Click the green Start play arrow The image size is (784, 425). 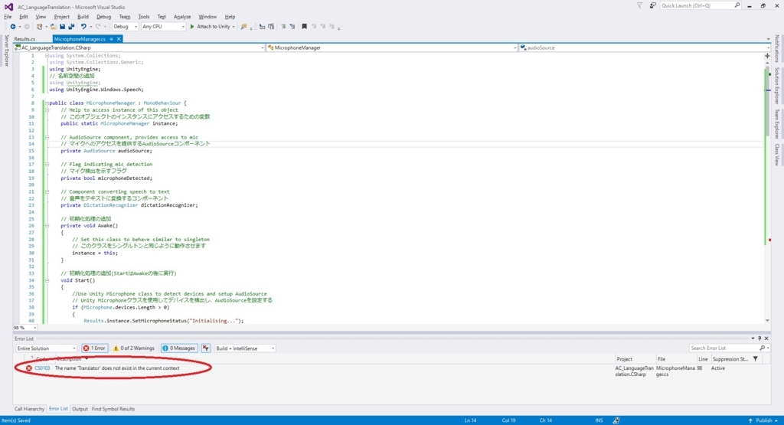point(192,27)
